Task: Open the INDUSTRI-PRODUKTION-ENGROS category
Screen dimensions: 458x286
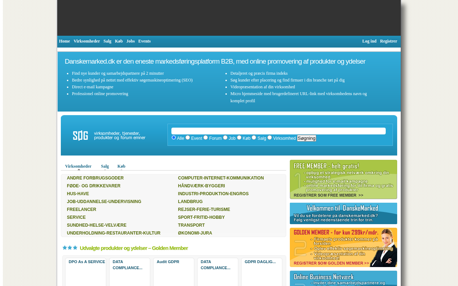Action: (213, 194)
